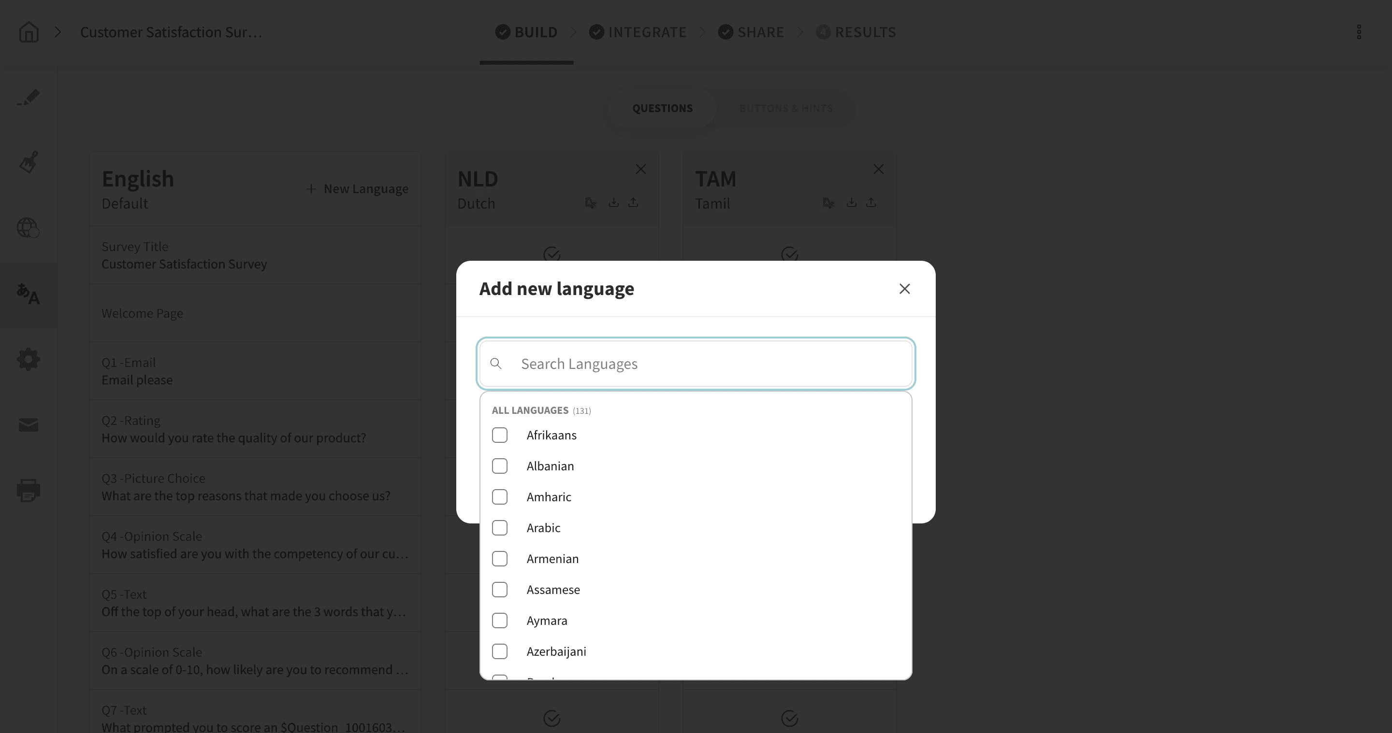Screen dimensions: 1392x733
Task: Click the home icon in breadcrumb
Action: click(x=29, y=32)
